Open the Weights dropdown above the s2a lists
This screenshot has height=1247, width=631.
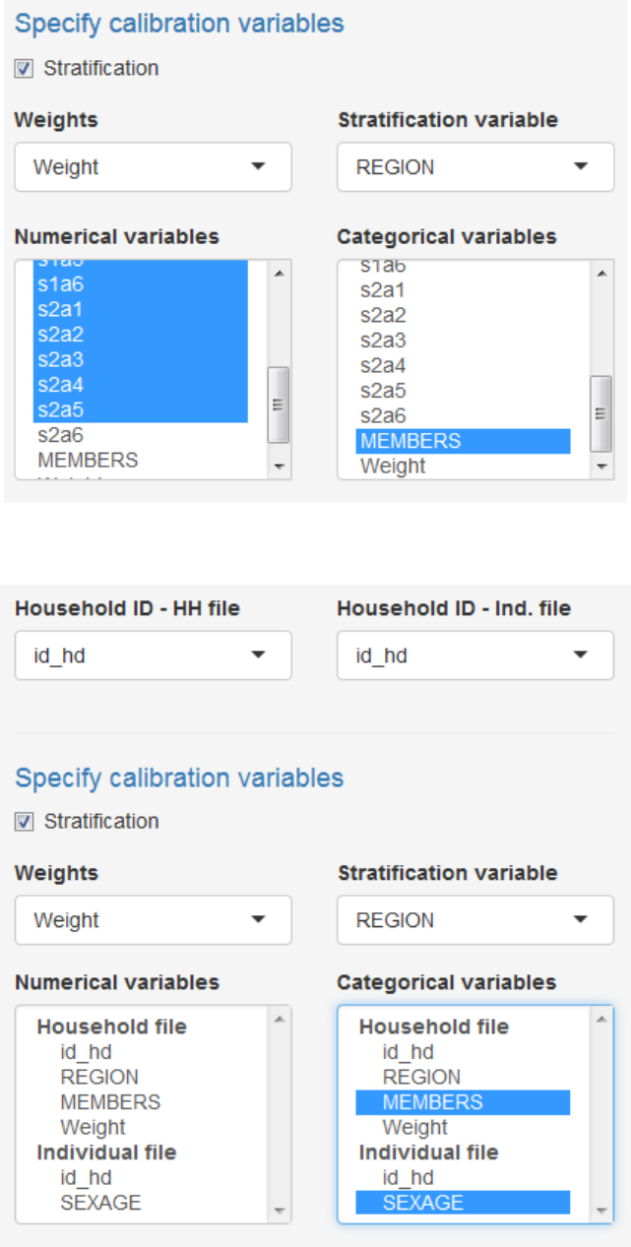pos(153,167)
